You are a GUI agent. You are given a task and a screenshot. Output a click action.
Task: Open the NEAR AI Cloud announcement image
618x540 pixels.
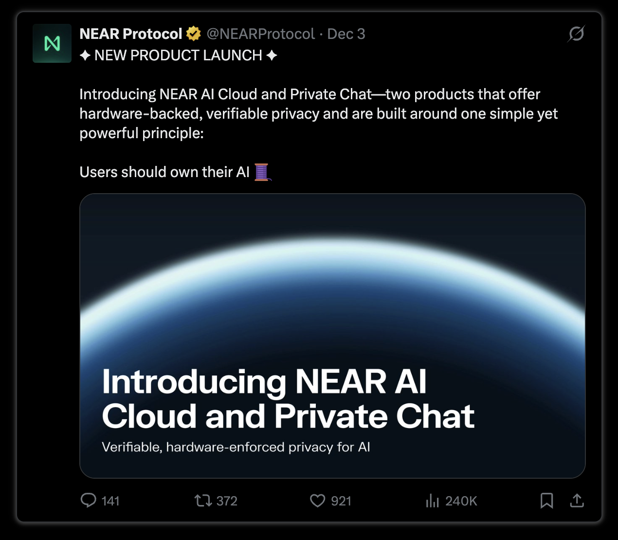pos(332,336)
